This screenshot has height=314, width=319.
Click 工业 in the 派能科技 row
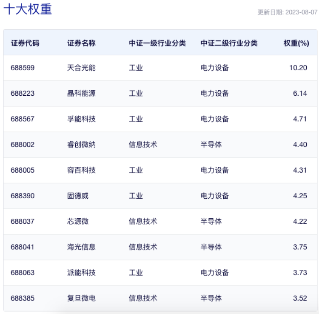pos(136,273)
